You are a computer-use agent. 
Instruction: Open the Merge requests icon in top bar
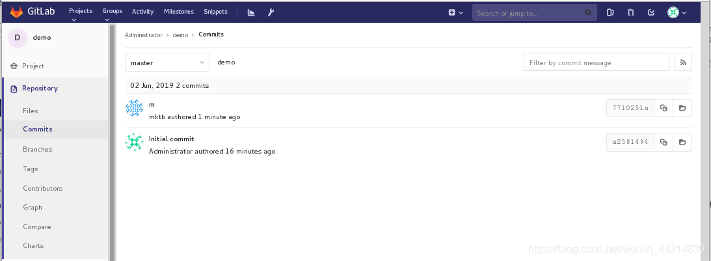click(631, 13)
